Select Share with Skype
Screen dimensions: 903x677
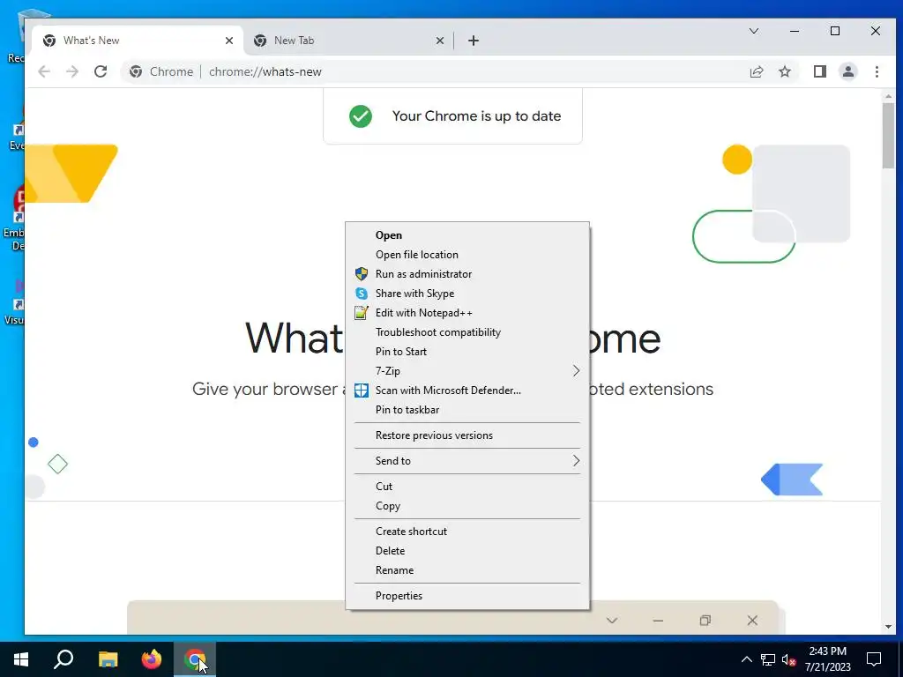coord(467,294)
